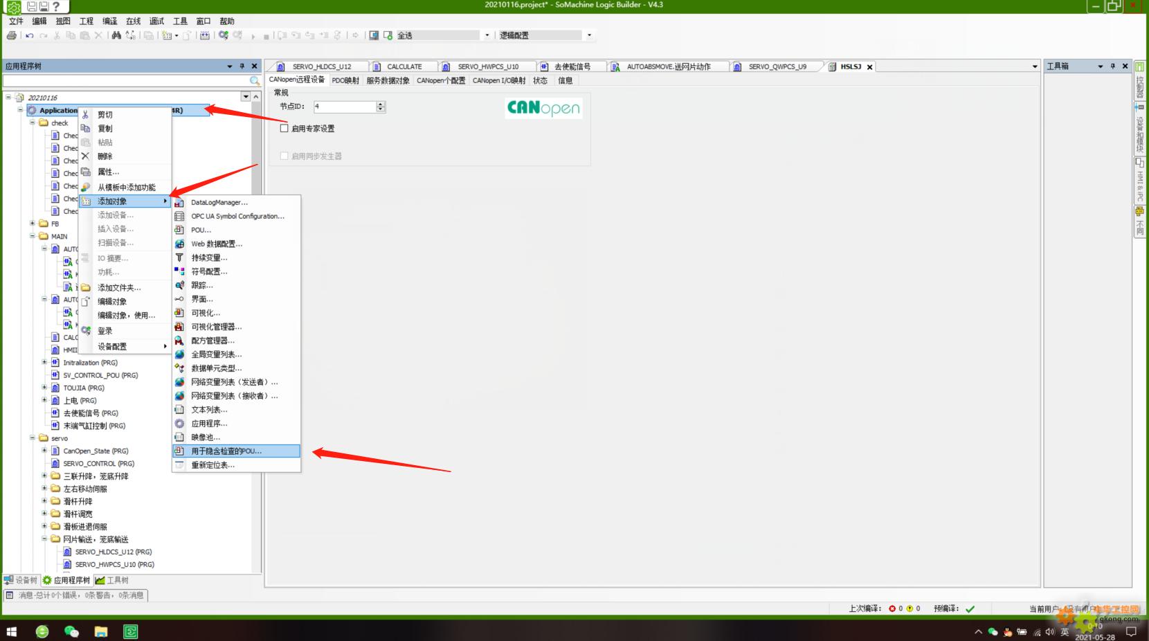Click the 节点ID input field
The height and width of the screenshot is (641, 1149).
[x=344, y=107]
